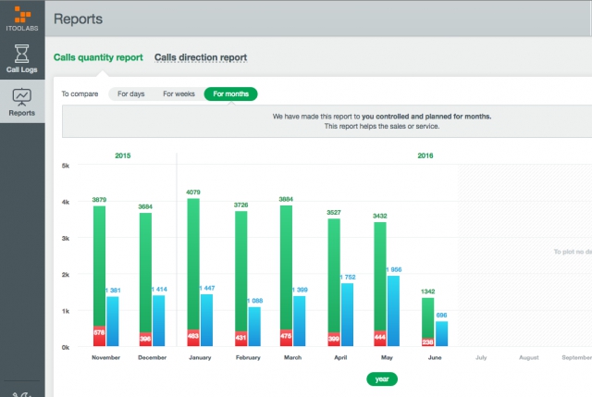
Task: Toggle comparison to For days
Action: coord(131,93)
